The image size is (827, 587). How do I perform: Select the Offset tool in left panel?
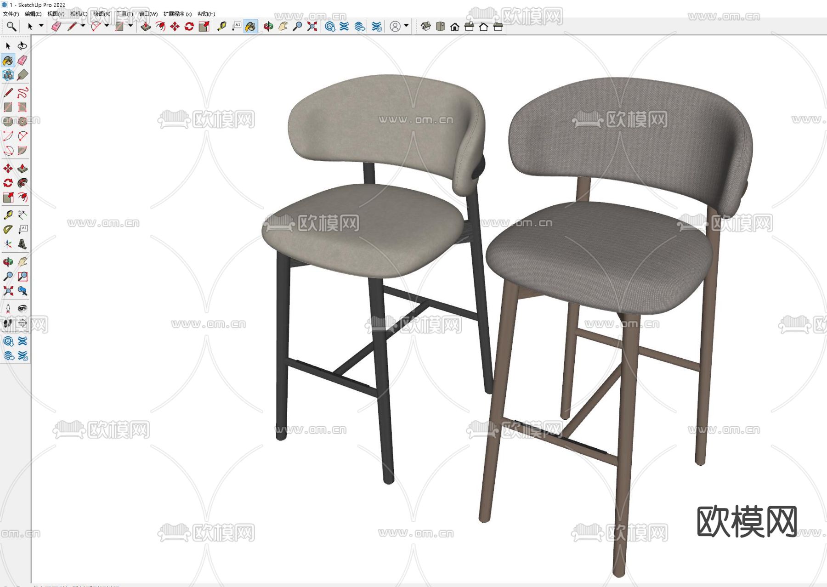pyautogui.click(x=23, y=198)
